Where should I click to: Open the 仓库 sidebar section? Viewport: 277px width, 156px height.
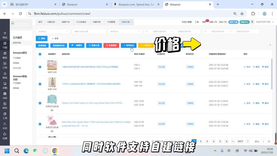tap(5, 96)
